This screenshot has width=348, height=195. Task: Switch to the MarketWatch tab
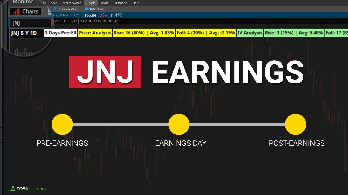(x=72, y=3)
